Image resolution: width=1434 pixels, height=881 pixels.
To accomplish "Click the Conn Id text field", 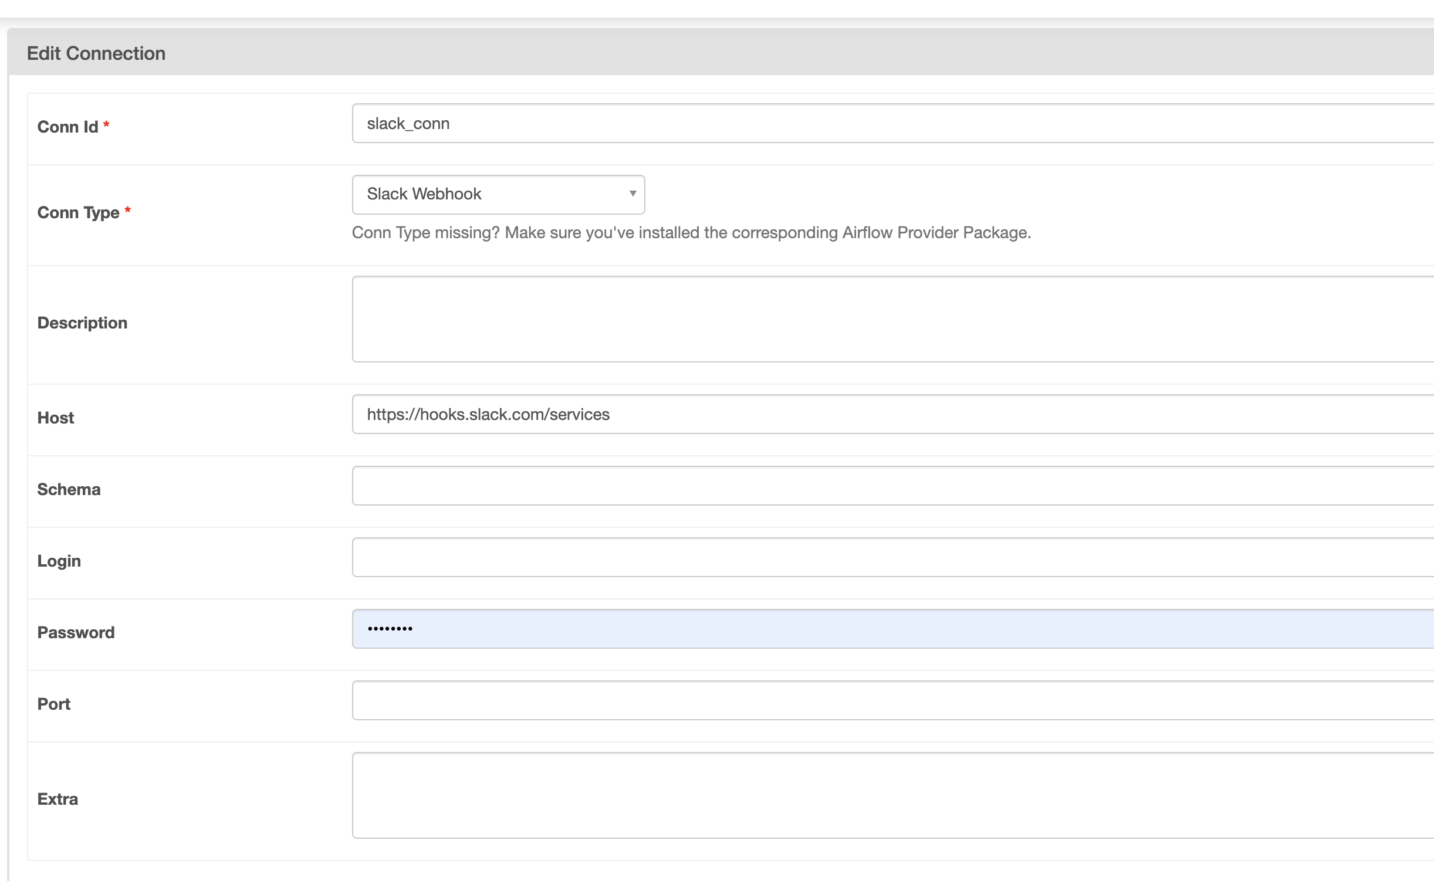I will click(892, 123).
